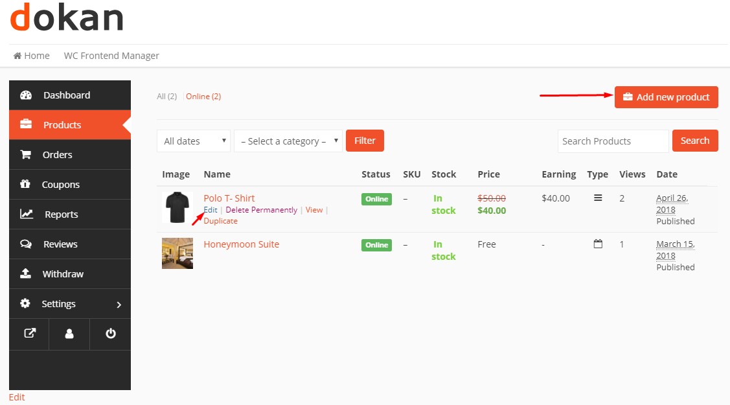The height and width of the screenshot is (405, 730).
Task: Click Online status badge for Honeymoon Suite
Action: [x=376, y=245]
